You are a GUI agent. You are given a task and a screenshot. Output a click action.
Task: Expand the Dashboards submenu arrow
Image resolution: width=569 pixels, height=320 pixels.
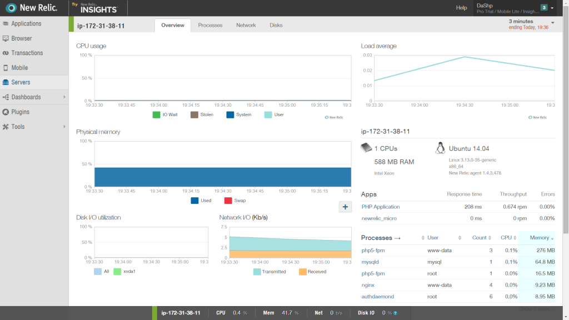pos(64,97)
